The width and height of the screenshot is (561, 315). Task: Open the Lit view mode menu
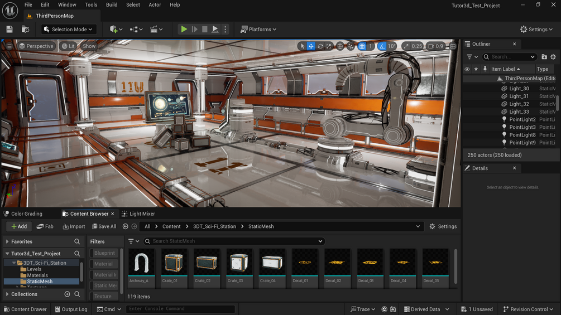click(68, 46)
